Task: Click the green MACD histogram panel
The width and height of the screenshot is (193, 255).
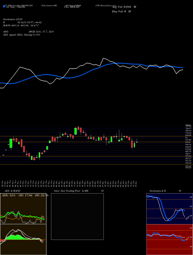Action: pyautogui.click(x=23, y=240)
